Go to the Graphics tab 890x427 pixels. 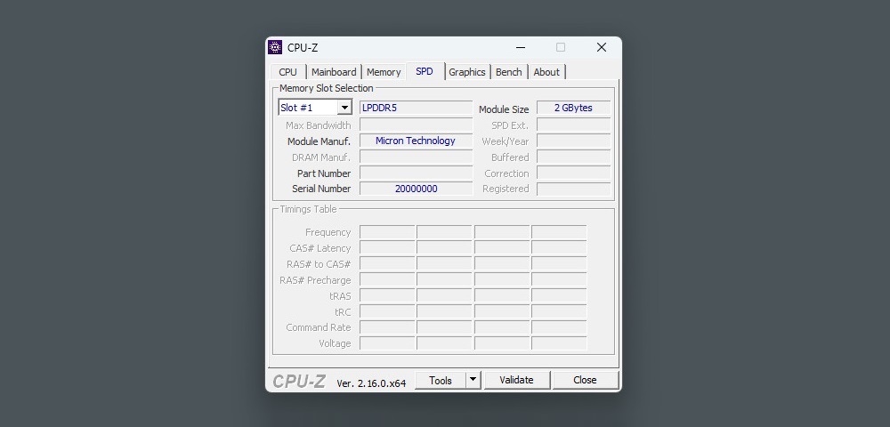click(x=467, y=72)
